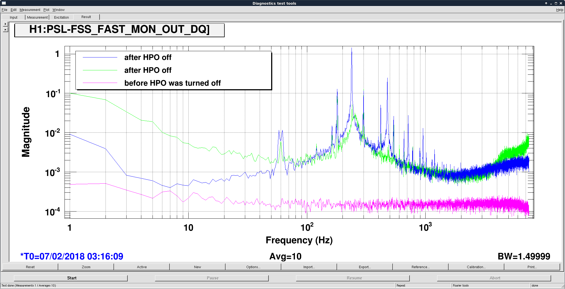Click the Export button
The image size is (565, 289).
(365, 267)
